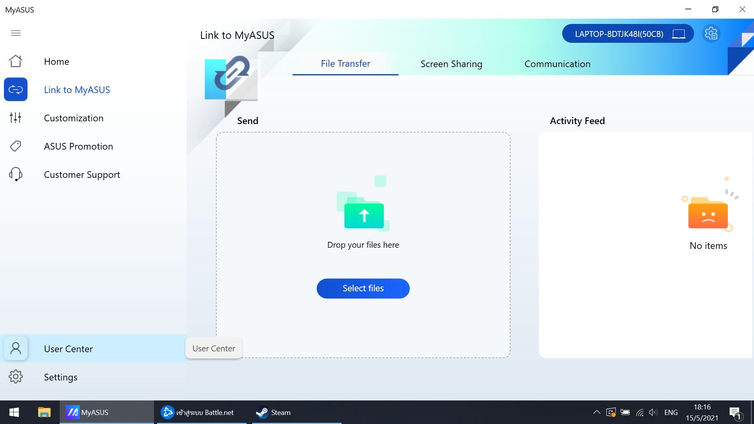Open ASUS Promotion in the sidebar
The width and height of the screenshot is (754, 424).
[79, 146]
